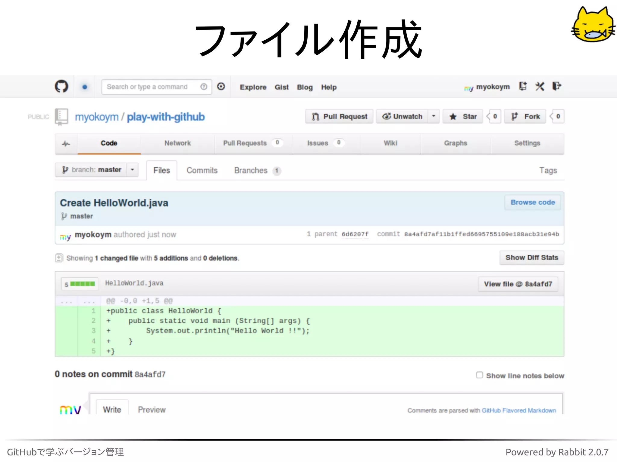
Task: Open the myokoym avatar in header
Action: [x=469, y=88]
